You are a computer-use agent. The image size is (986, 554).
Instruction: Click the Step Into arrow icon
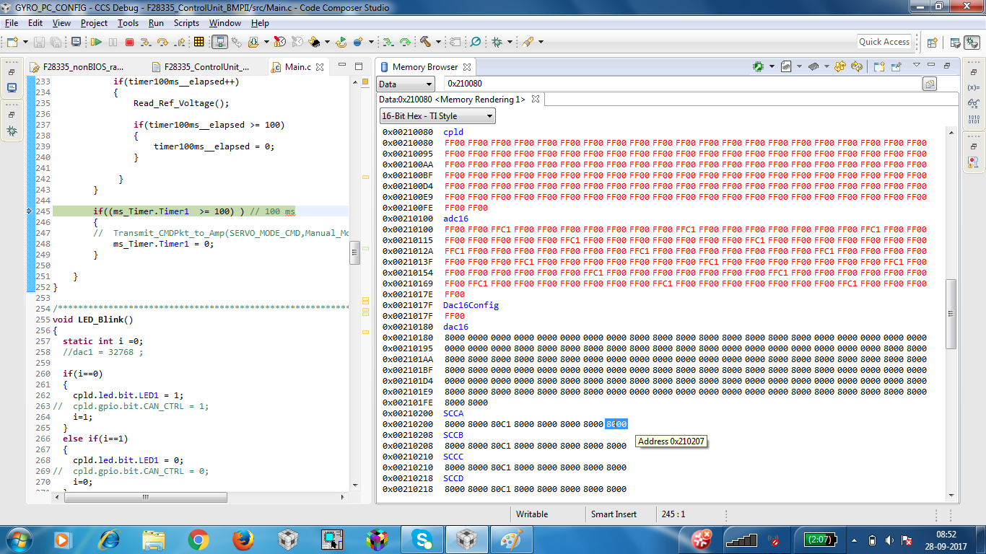point(146,43)
